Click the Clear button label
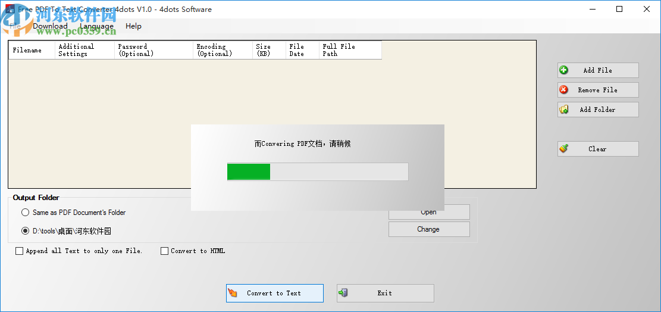This screenshot has height=312, width=661. click(597, 149)
